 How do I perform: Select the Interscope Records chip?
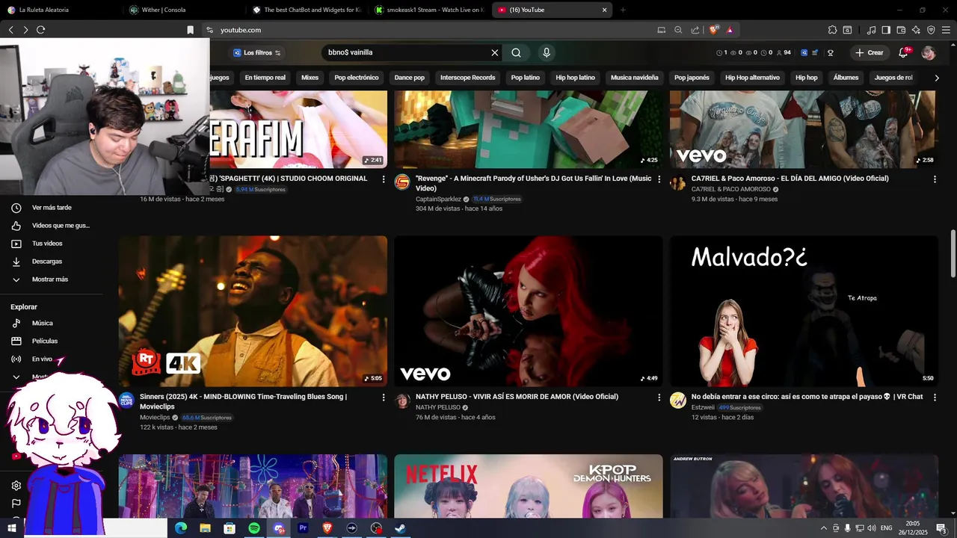click(x=468, y=78)
